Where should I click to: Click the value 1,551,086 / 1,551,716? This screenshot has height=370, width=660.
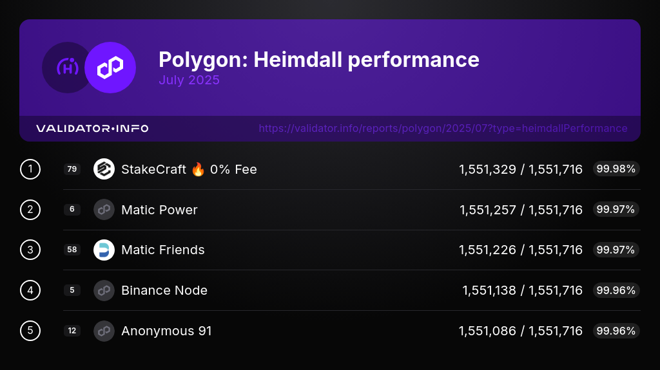point(521,331)
